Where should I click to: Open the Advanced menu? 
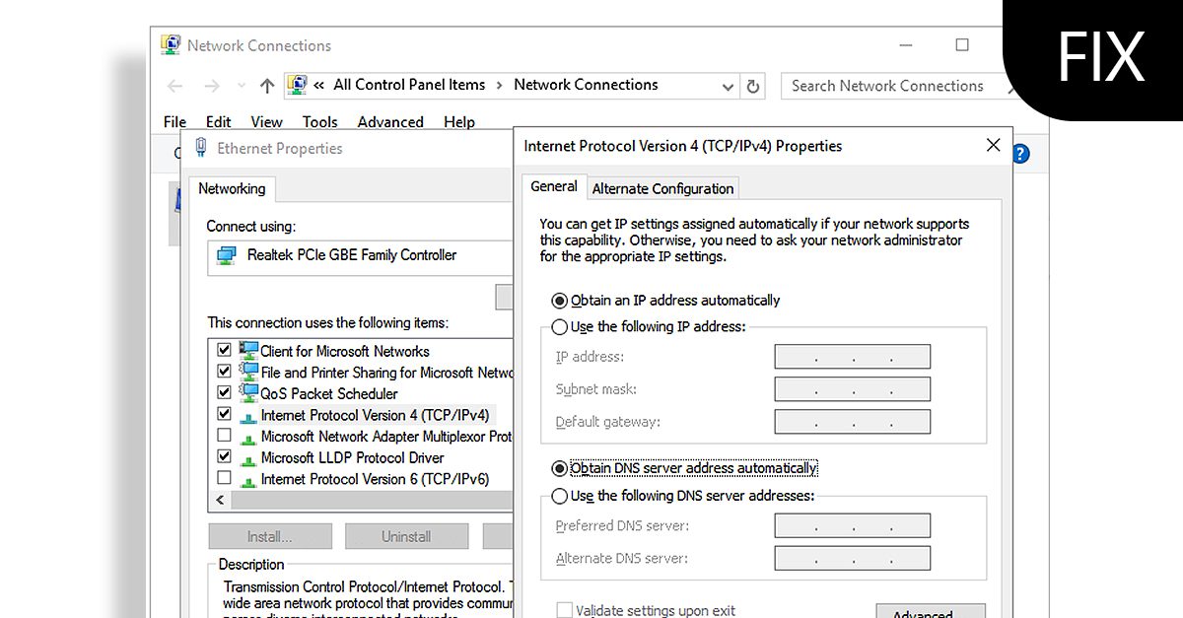(390, 121)
